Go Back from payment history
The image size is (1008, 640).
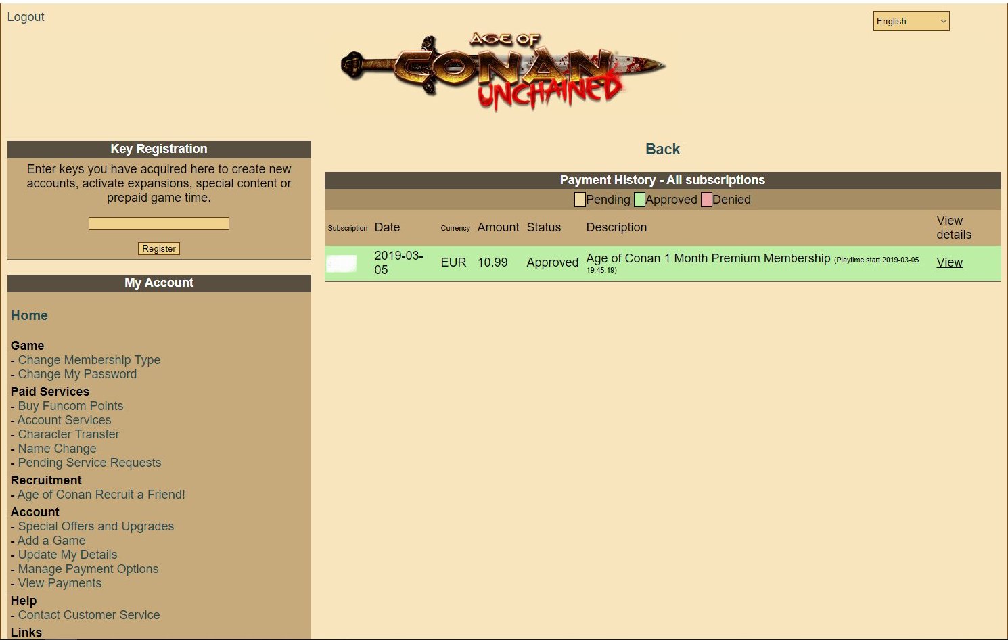(x=662, y=150)
